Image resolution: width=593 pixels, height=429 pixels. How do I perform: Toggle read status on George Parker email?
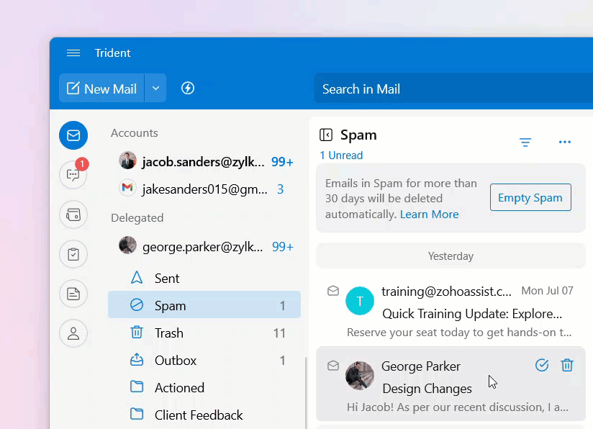pyautogui.click(x=332, y=366)
